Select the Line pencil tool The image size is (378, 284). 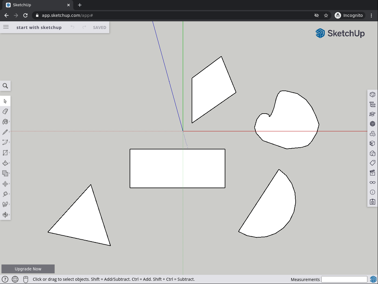(x=5, y=132)
